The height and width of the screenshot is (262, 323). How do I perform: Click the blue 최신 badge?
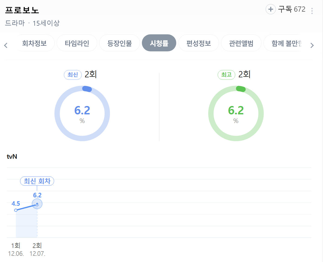[x=73, y=75]
